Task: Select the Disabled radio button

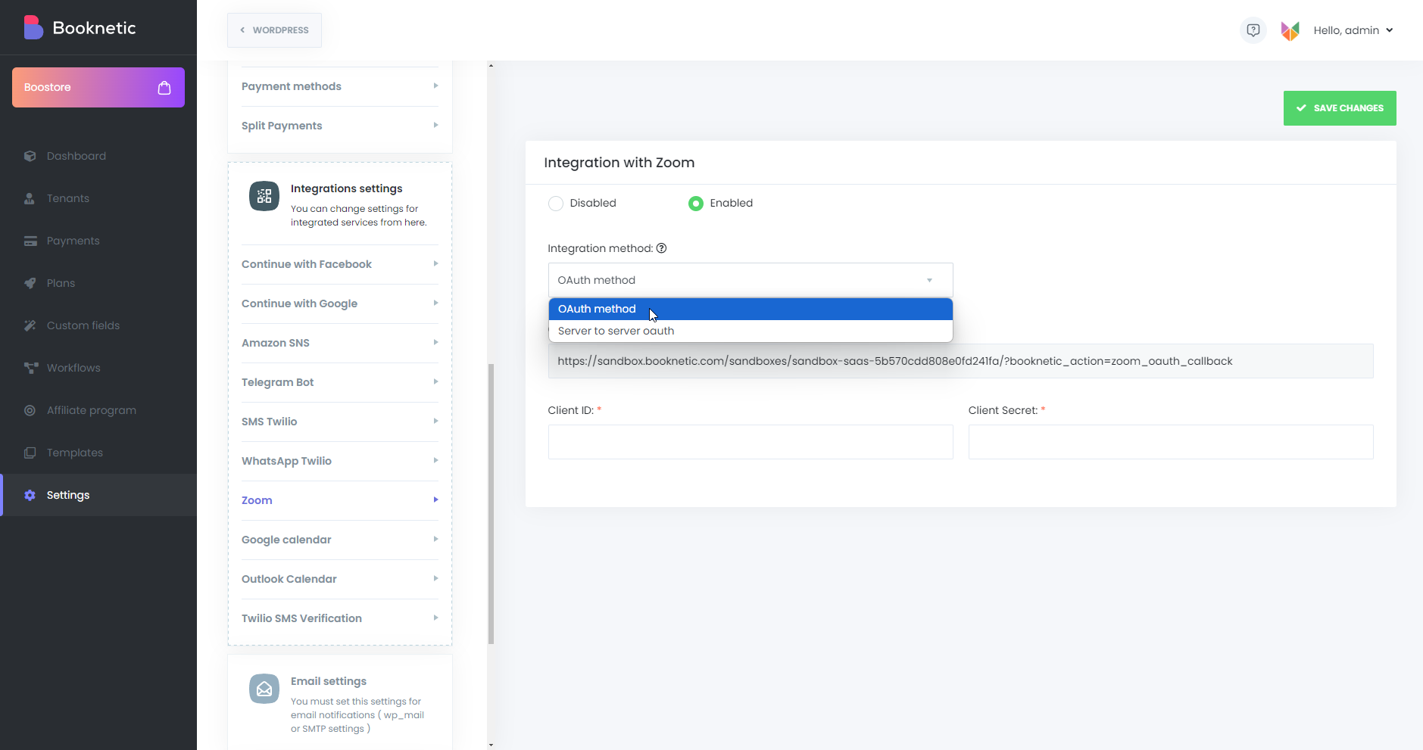Action: [556, 204]
